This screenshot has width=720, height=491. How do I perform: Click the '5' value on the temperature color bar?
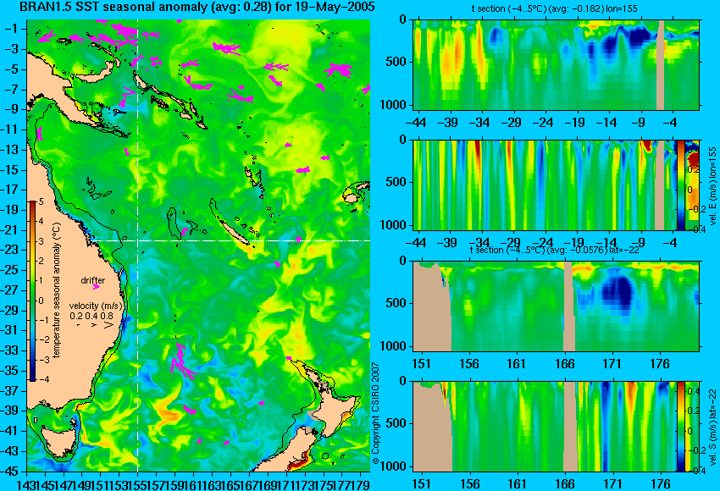point(42,201)
